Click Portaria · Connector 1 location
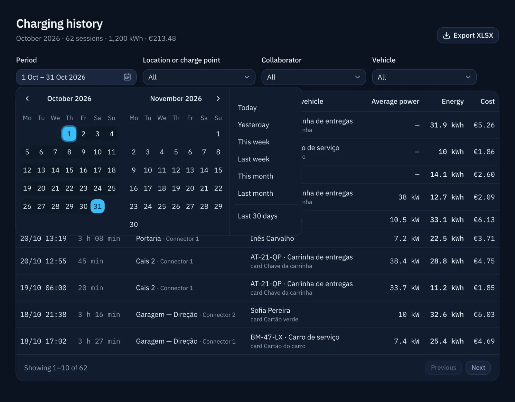The height and width of the screenshot is (402, 515). (167, 239)
